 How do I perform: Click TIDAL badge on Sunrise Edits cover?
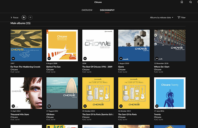coord(85,106)
